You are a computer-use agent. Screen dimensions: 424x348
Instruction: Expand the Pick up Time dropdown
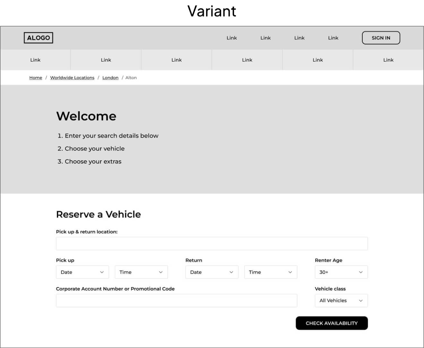click(141, 272)
